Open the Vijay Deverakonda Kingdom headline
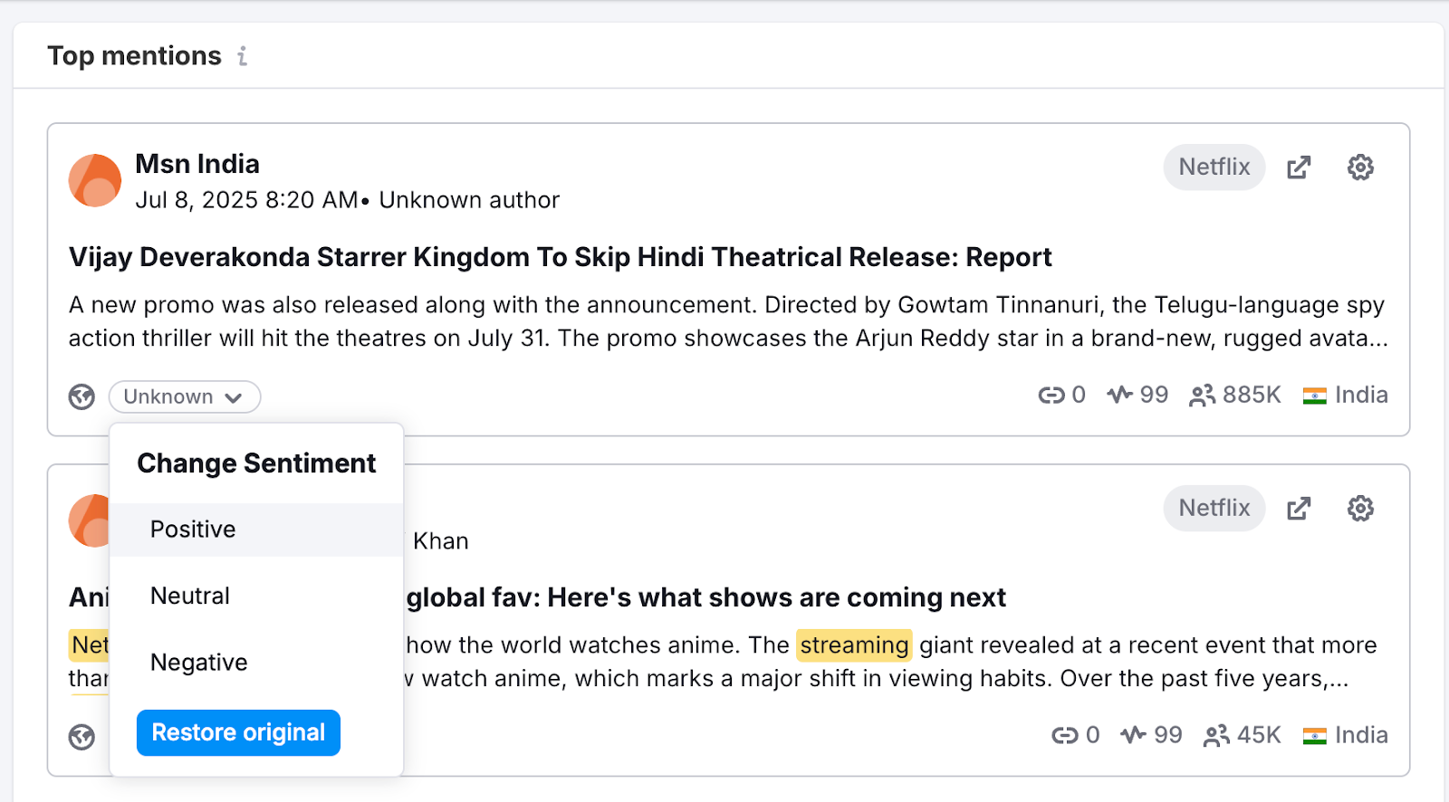Screen dimensions: 1449x802 click(560, 257)
